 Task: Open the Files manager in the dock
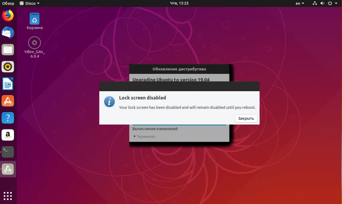[8, 50]
